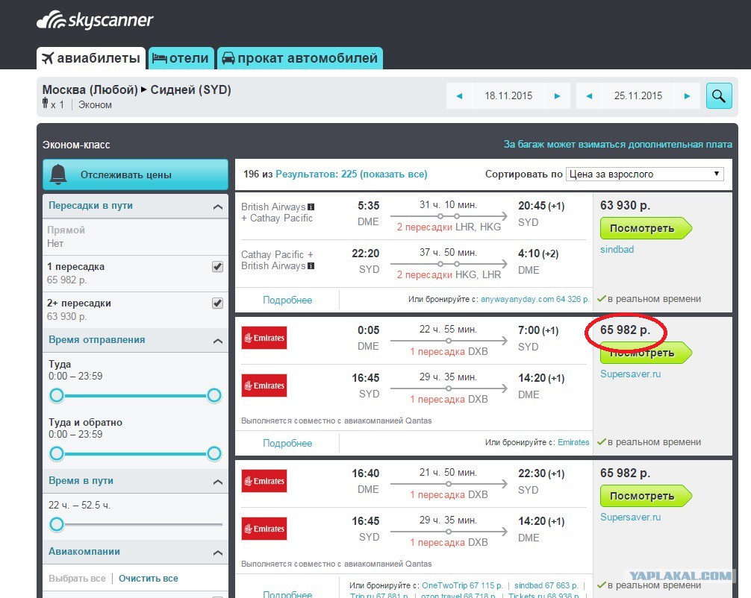Screen dimensions: 751x598
Task: Click Emirates logo on last 16:45 SYD flight
Action: click(264, 529)
